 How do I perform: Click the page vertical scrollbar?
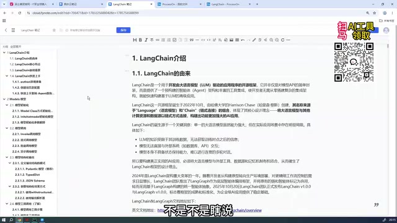[388, 45]
